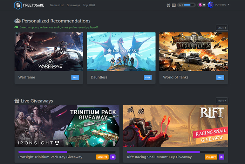This screenshot has width=245, height=164.
Task: Click purple gift icon on Rift giveaway
Action: pyautogui.click(x=222, y=157)
